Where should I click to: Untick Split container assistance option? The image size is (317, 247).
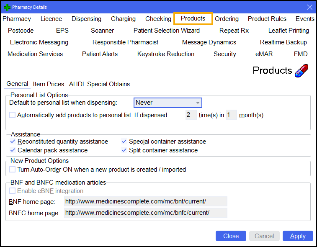124,150
